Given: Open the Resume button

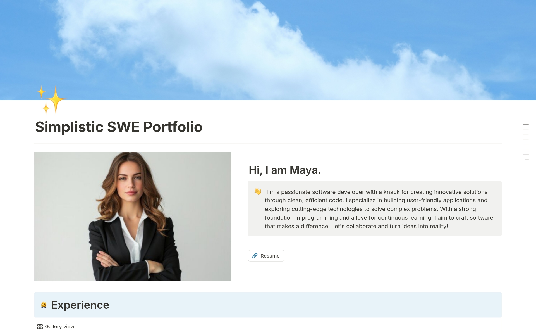Looking at the screenshot, I should tap(266, 256).
